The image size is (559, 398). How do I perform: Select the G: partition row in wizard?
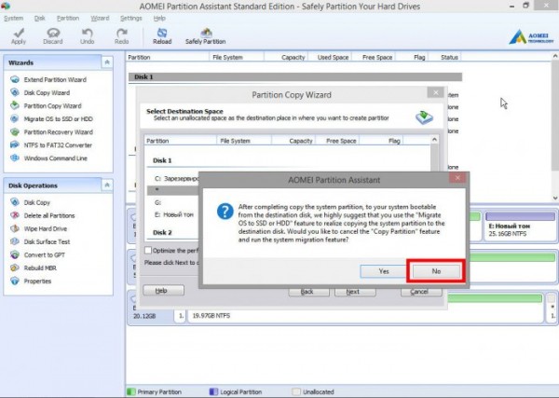click(x=172, y=202)
